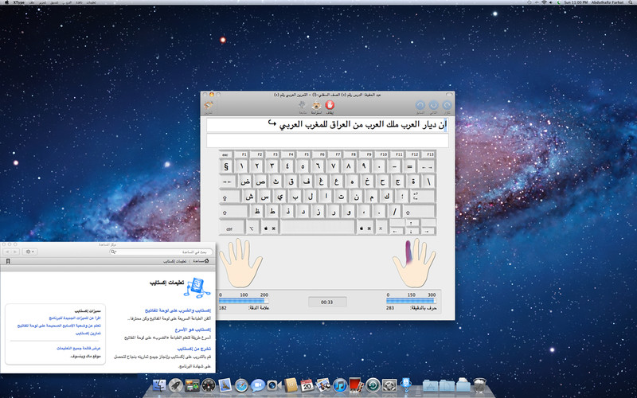Open the Applications folder stack in the Dock
The image size is (637, 398).
pos(430,385)
